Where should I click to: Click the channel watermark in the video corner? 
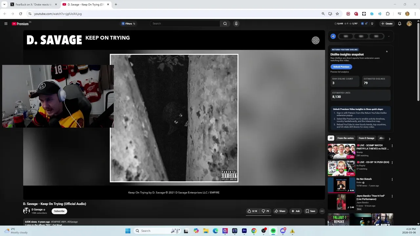pos(316,40)
